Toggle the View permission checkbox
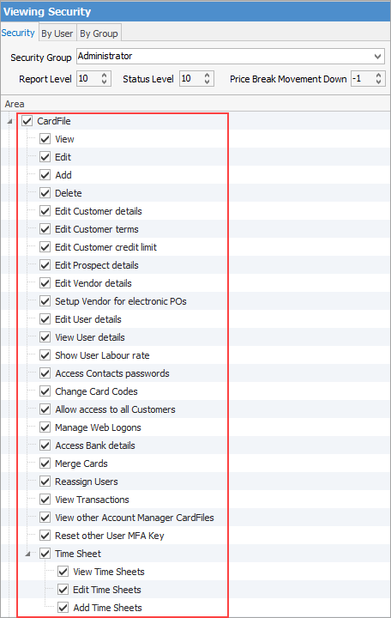The width and height of the screenshot is (391, 618). coord(45,139)
